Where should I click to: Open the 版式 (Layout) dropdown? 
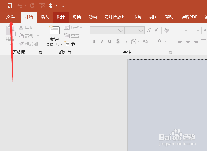coord(73,27)
